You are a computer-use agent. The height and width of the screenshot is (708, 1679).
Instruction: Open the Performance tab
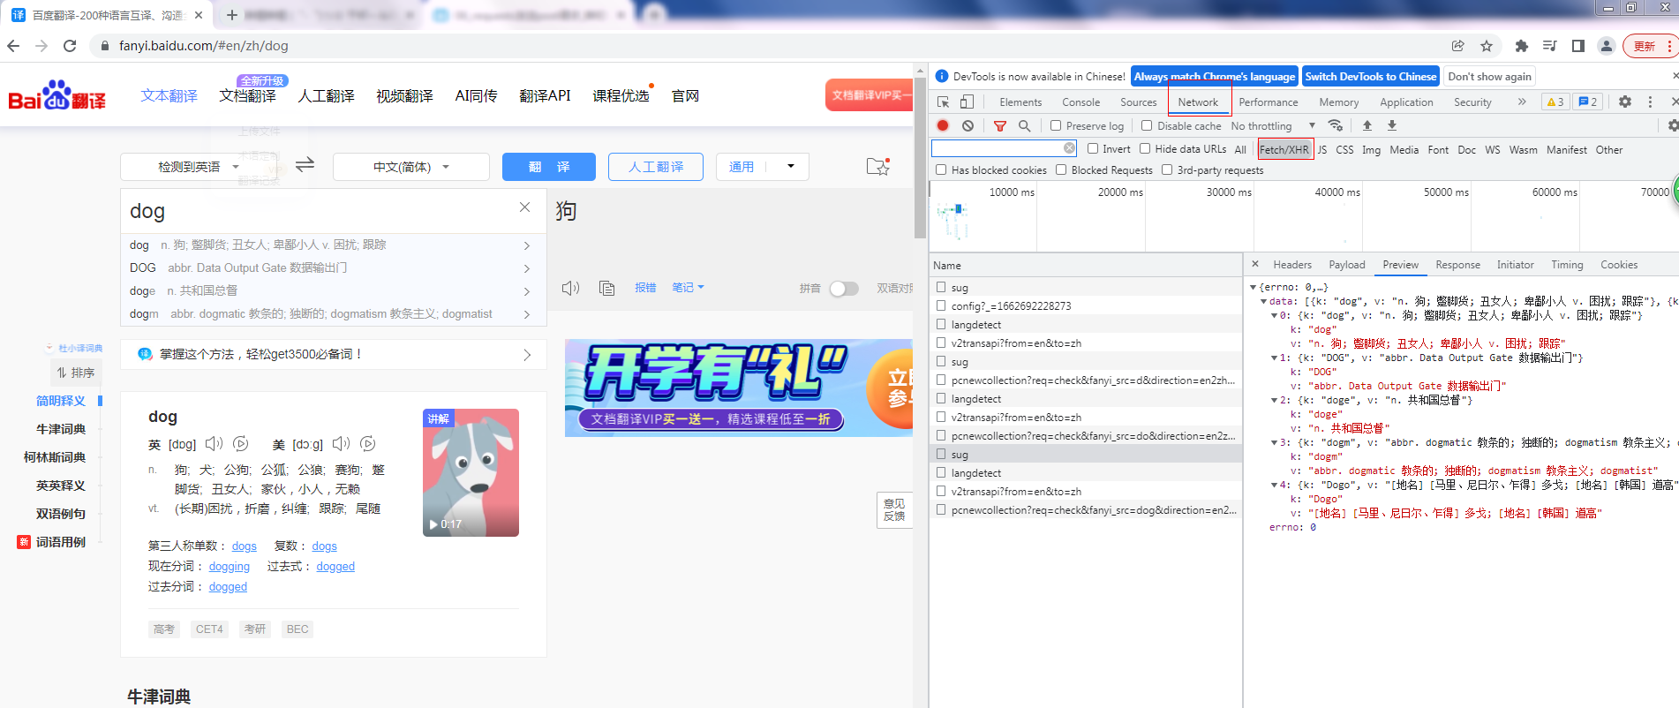pos(1268,102)
